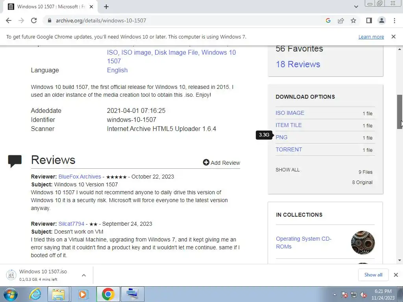Click the '9 Files' count text
This screenshot has height=302, width=403.
coord(366,172)
